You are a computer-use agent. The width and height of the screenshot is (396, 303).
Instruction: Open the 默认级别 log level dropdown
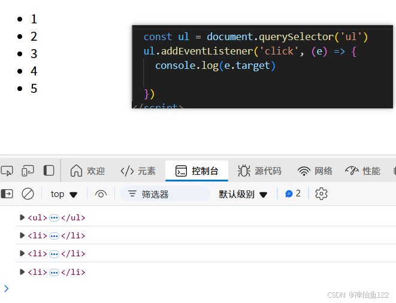tap(243, 194)
